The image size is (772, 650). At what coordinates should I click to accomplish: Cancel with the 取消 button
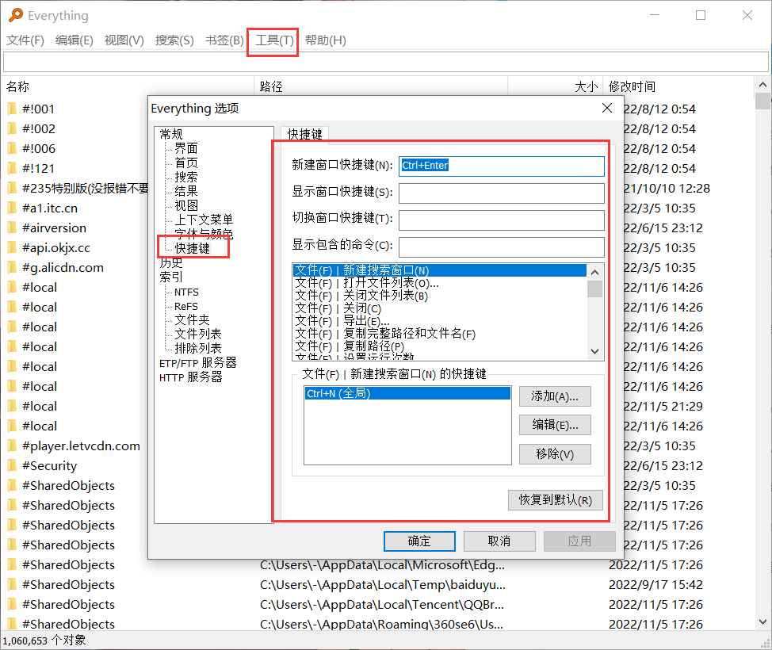point(499,541)
